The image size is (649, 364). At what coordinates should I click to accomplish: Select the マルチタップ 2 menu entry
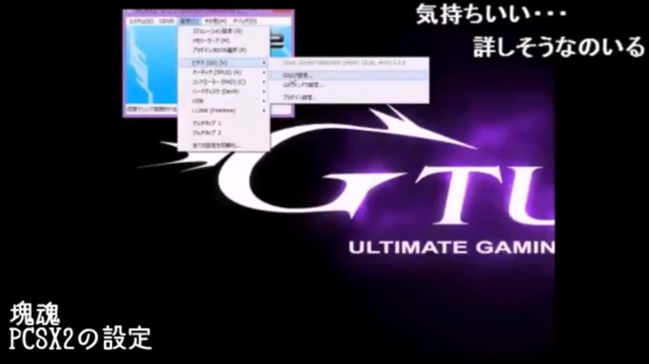click(223, 133)
